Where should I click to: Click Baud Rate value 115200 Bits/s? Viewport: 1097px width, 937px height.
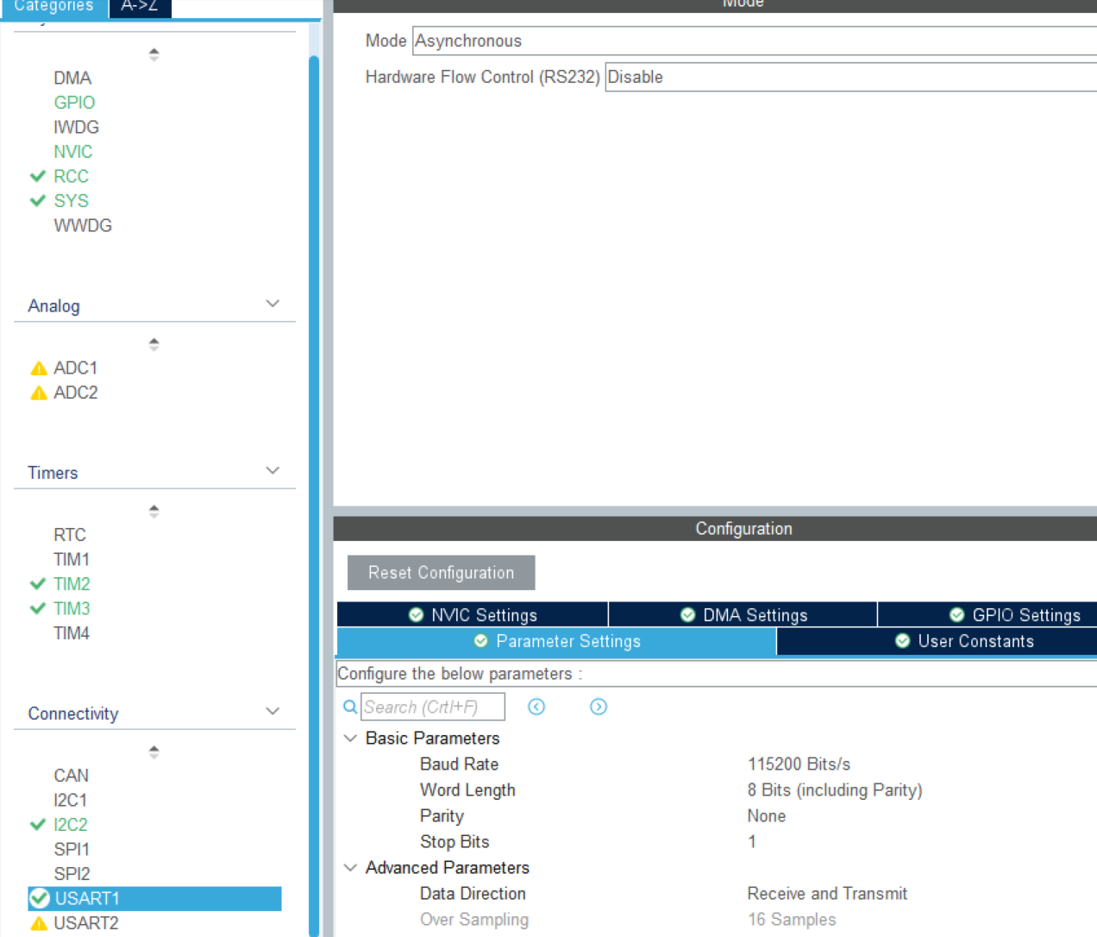coord(799,764)
